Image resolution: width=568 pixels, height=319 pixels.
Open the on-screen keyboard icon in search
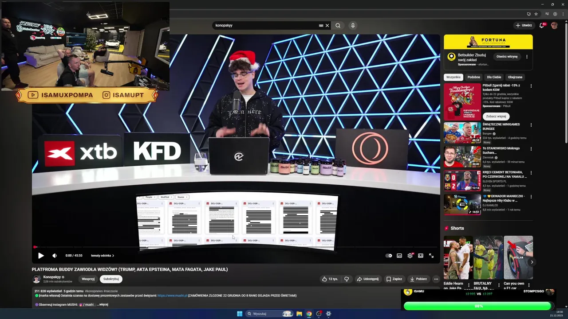pyautogui.click(x=321, y=25)
